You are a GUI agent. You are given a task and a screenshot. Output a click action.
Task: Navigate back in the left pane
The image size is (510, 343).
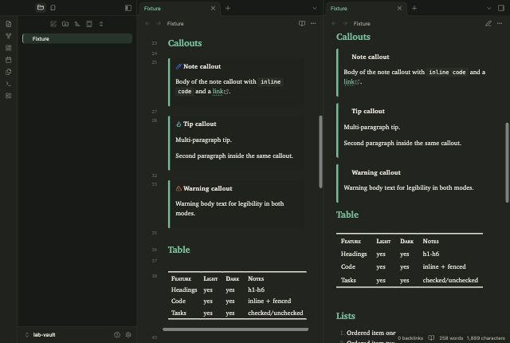[147, 23]
